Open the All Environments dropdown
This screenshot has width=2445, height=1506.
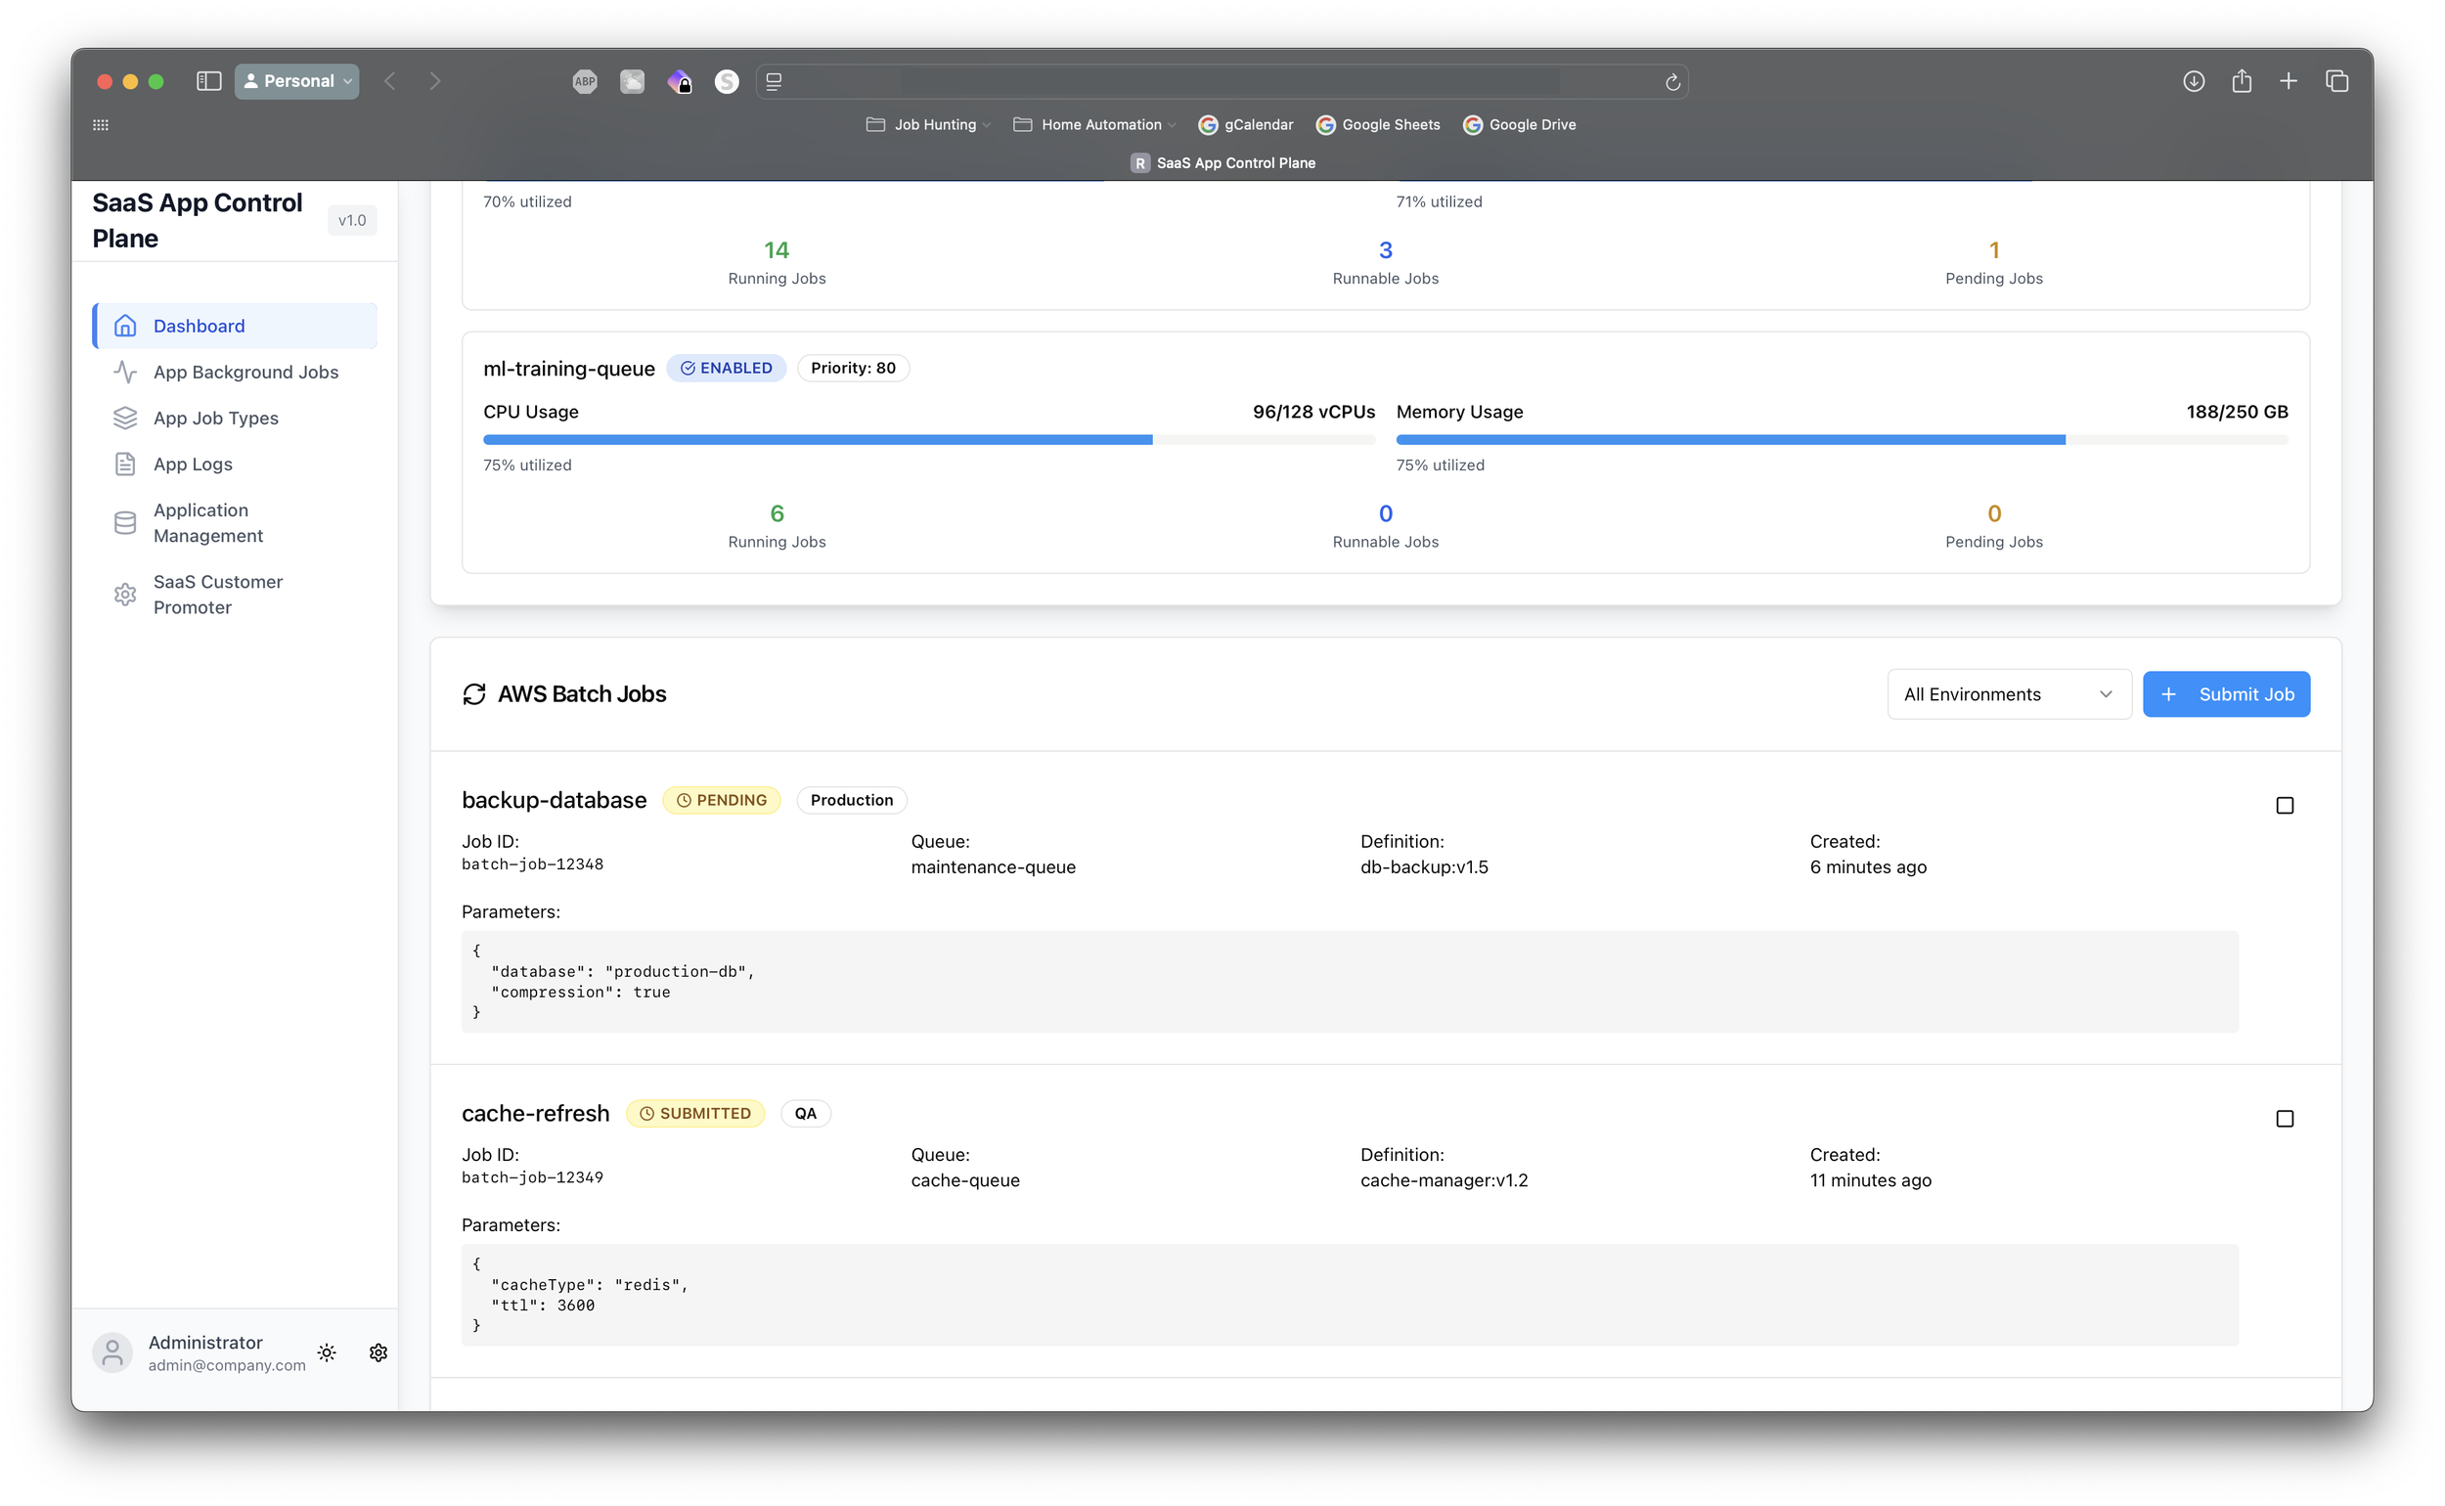2008,694
